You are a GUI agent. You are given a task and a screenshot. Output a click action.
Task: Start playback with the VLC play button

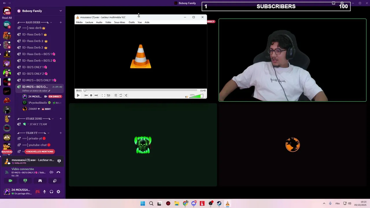78,95
